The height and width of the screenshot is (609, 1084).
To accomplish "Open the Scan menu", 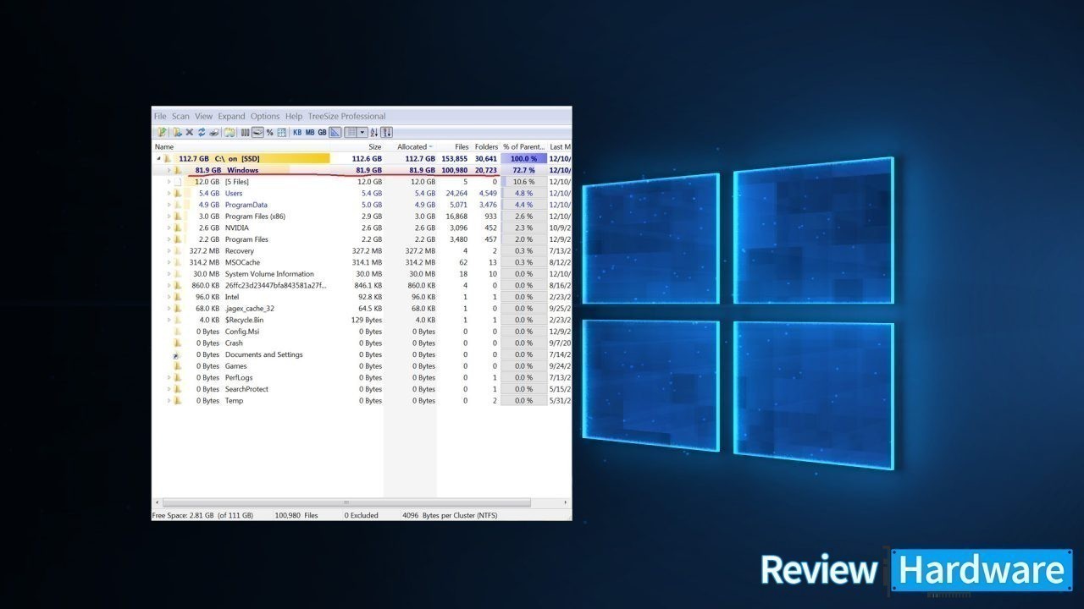I will (x=180, y=116).
